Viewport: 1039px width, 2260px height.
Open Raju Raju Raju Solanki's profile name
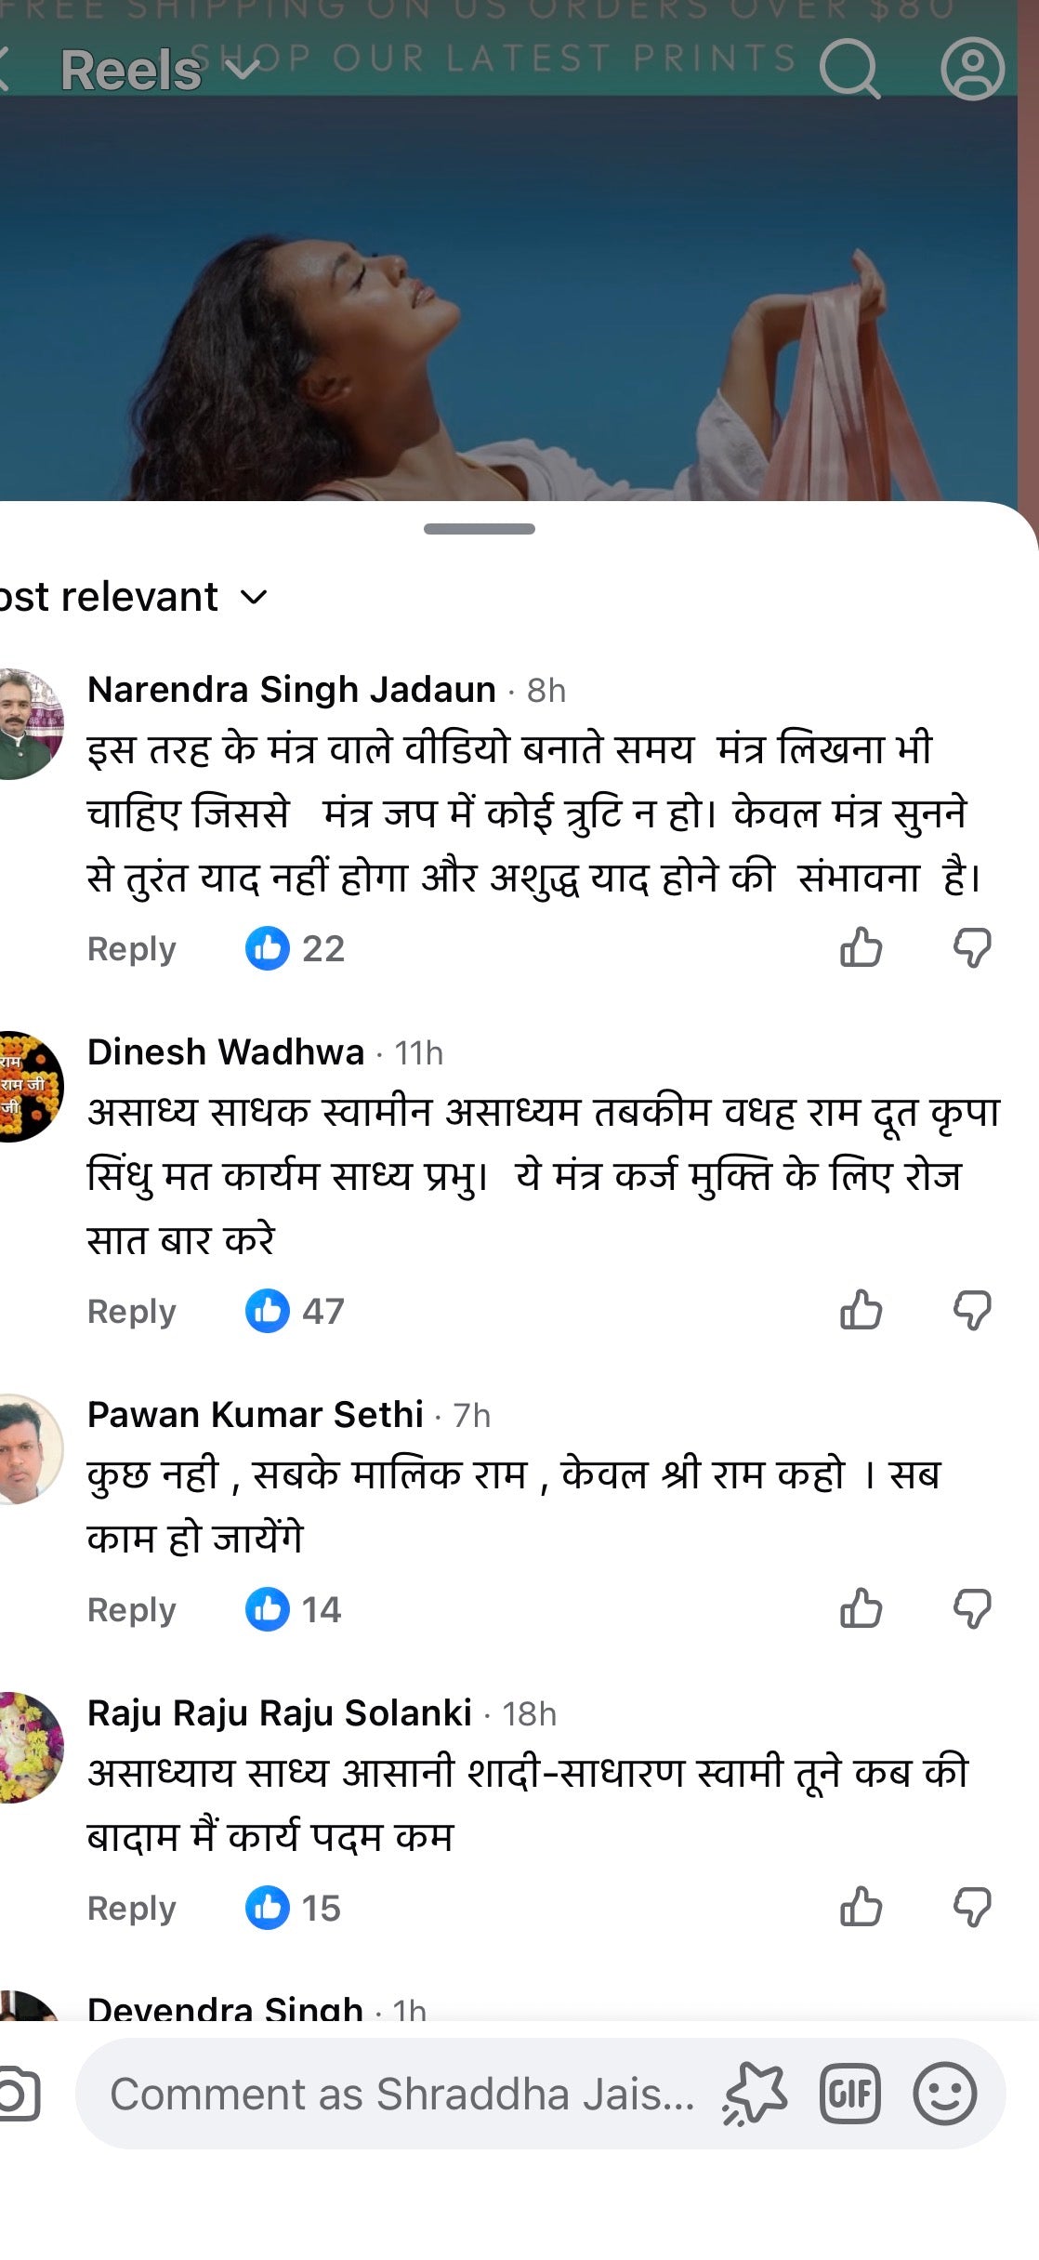[x=279, y=1712]
